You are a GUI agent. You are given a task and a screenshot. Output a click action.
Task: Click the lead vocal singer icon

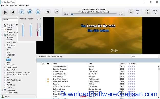tap(38, 12)
